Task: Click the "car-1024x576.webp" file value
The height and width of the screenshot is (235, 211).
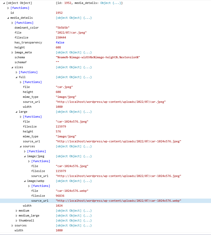Action: [72, 191]
